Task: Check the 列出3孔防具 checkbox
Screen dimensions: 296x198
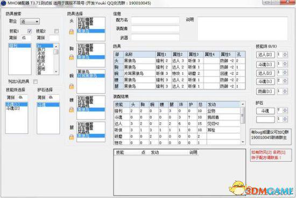Action: [x=36, y=82]
